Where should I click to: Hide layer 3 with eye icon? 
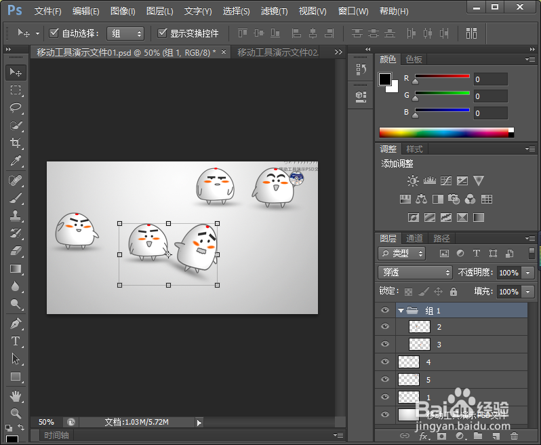[385, 344]
